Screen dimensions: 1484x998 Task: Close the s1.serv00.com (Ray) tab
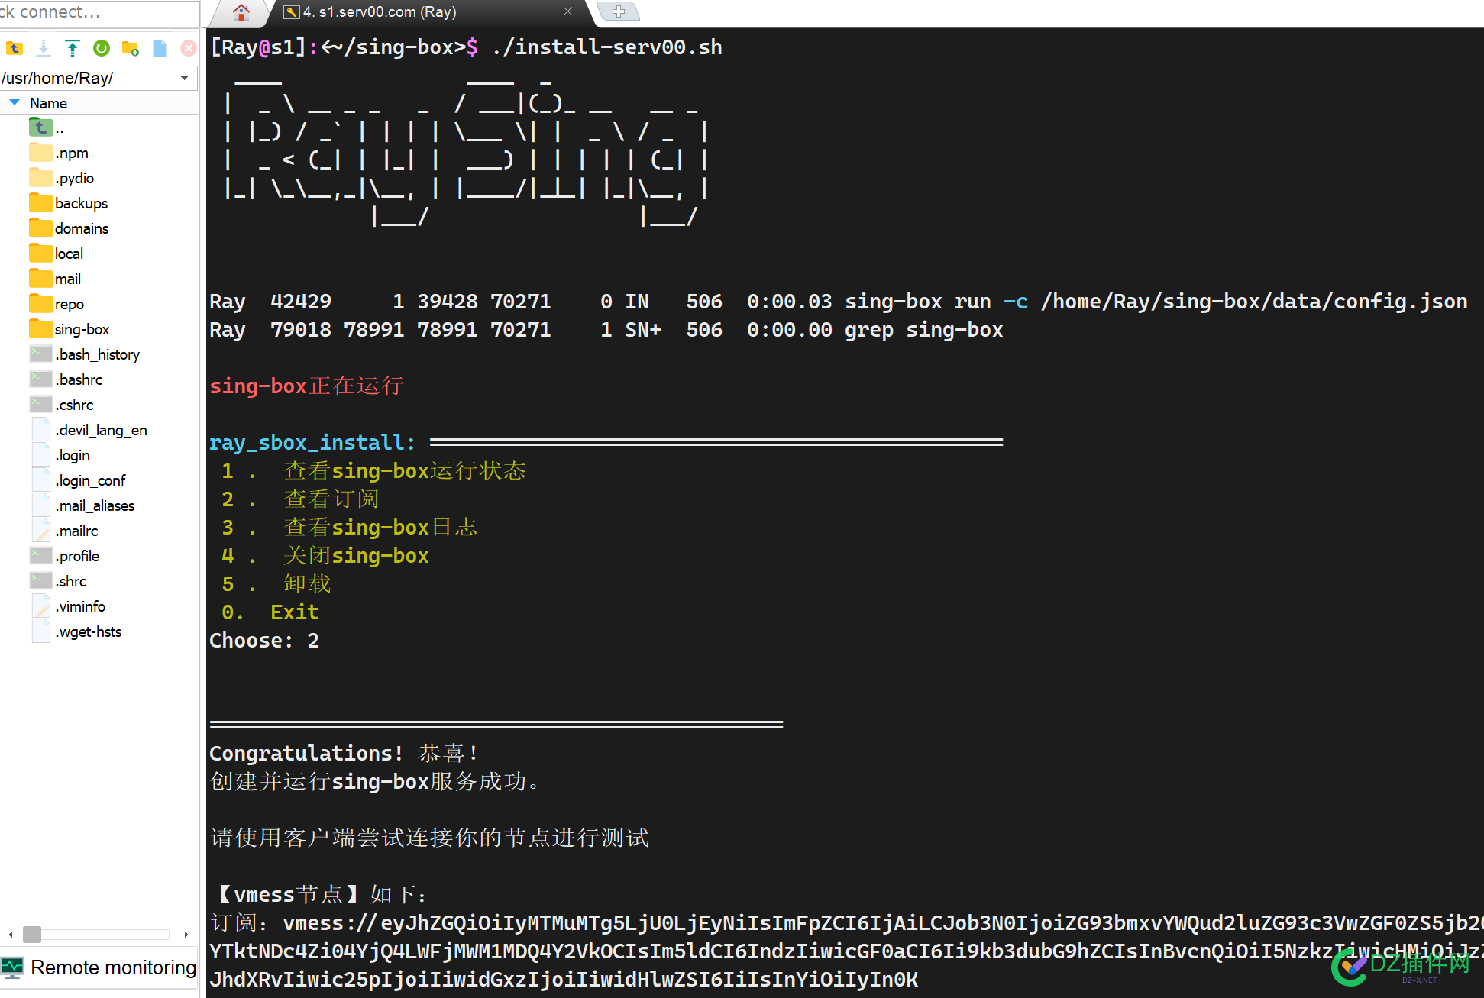coord(567,11)
